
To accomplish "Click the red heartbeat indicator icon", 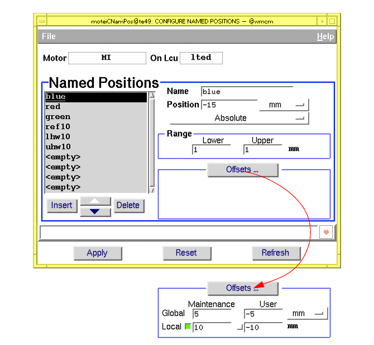I will tap(326, 232).
